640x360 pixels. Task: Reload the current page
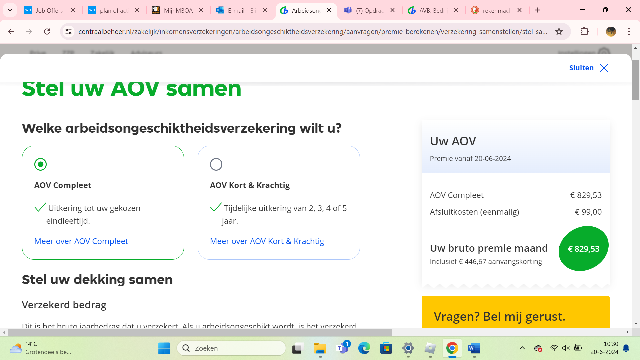[47, 32]
